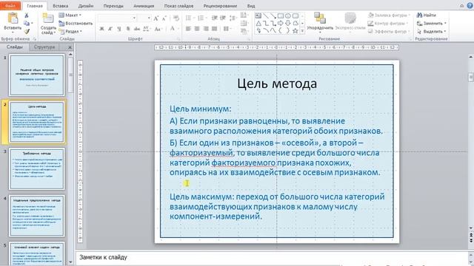The image size is (474, 266).
Task: Select the text box shape icon
Action: tap(258, 16)
